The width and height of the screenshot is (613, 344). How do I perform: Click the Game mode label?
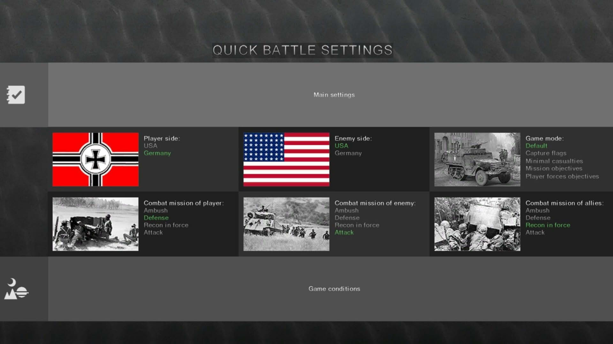[545, 138]
